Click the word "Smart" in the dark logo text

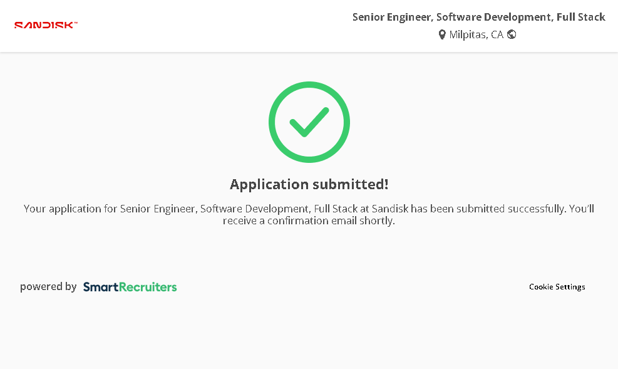coord(101,287)
